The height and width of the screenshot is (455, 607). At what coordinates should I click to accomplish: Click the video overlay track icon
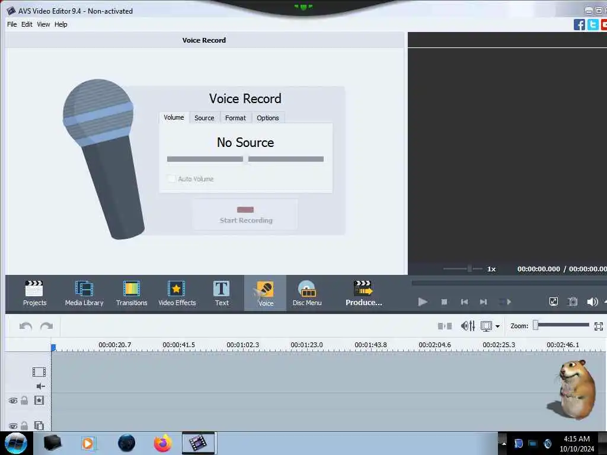coord(39,425)
